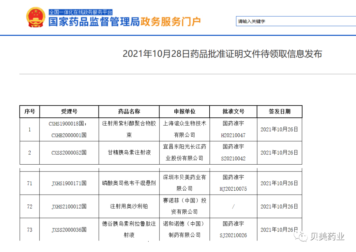Click the 诺和诺德（中国）制药有限公司 cell
Image resolution: width=356 pixels, height=252 pixels.
point(184,229)
